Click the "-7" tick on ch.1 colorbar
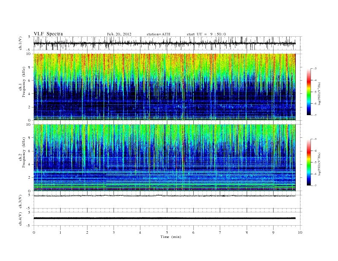Screen dimensions: 338x261 315,115
